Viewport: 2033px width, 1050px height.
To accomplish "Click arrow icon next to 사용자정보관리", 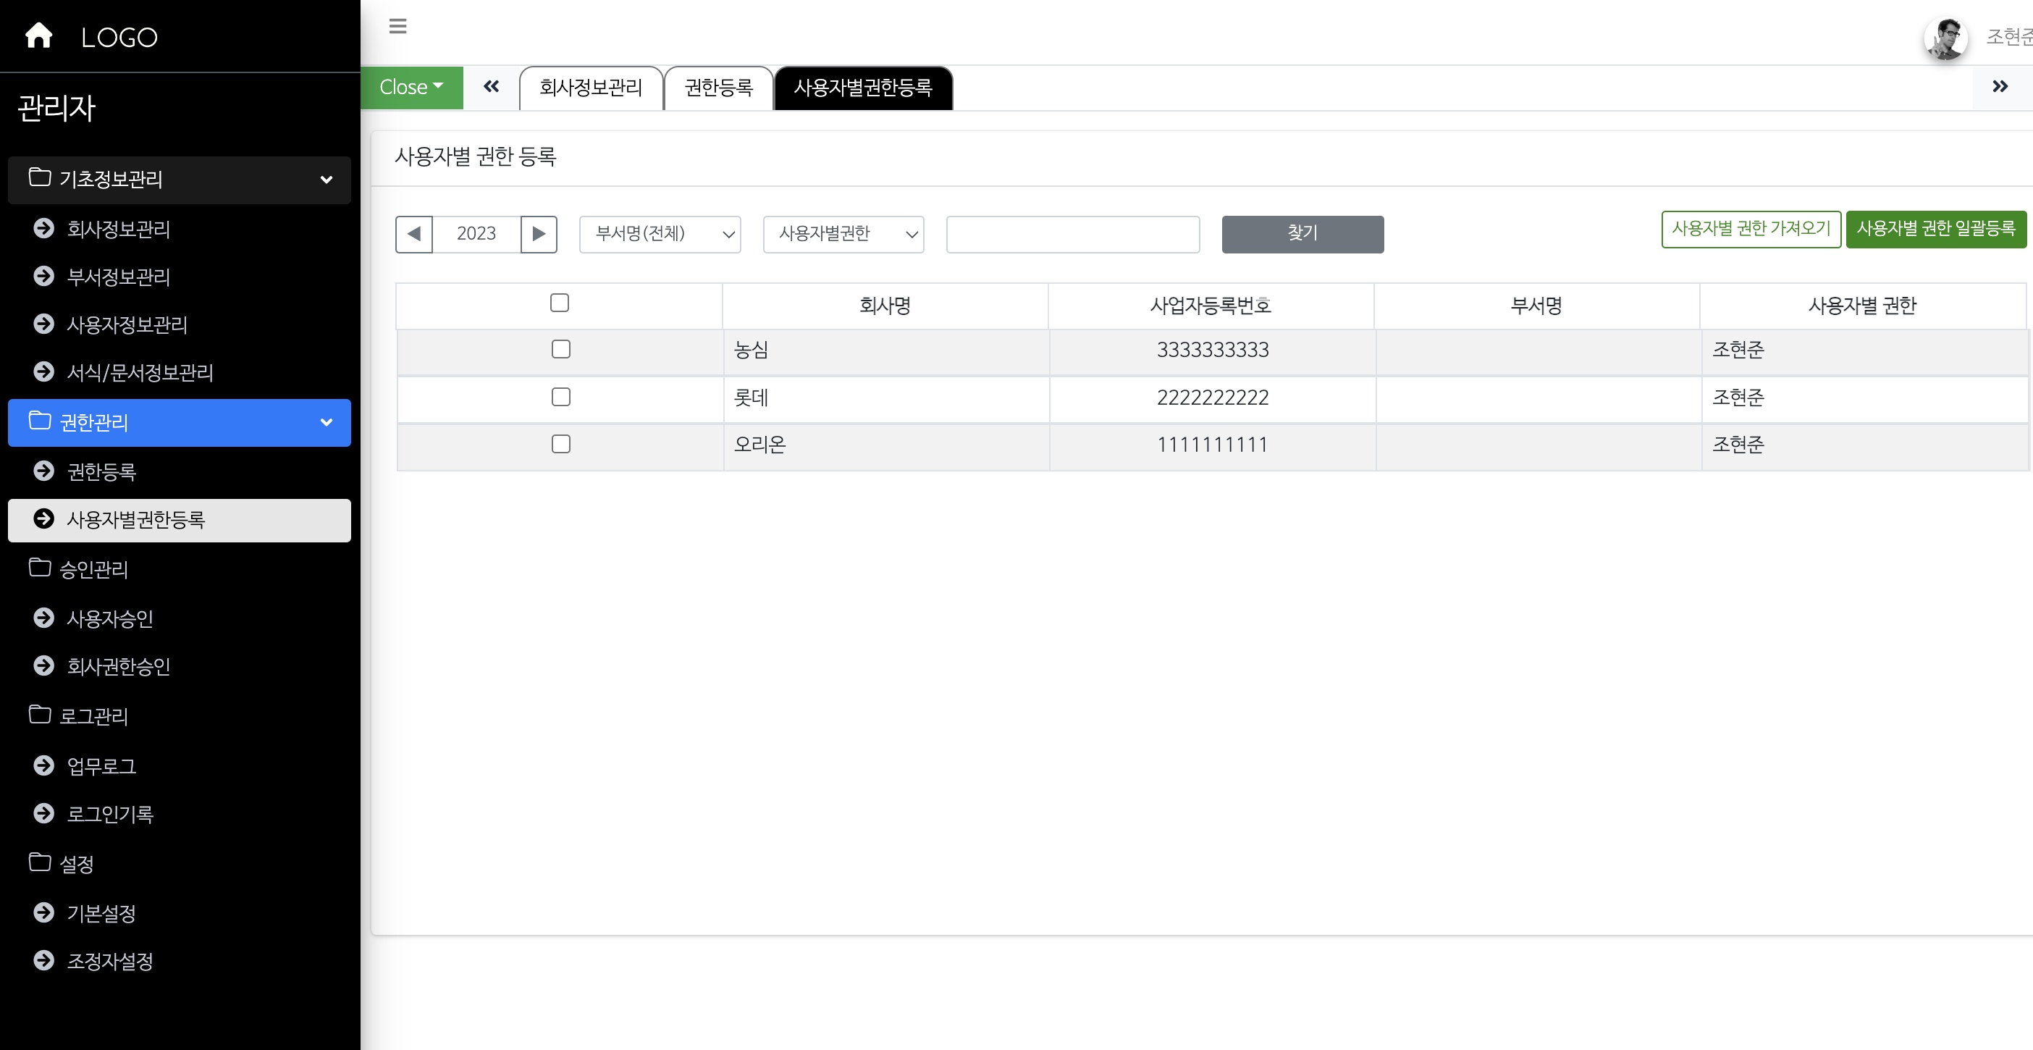I will pyautogui.click(x=44, y=324).
